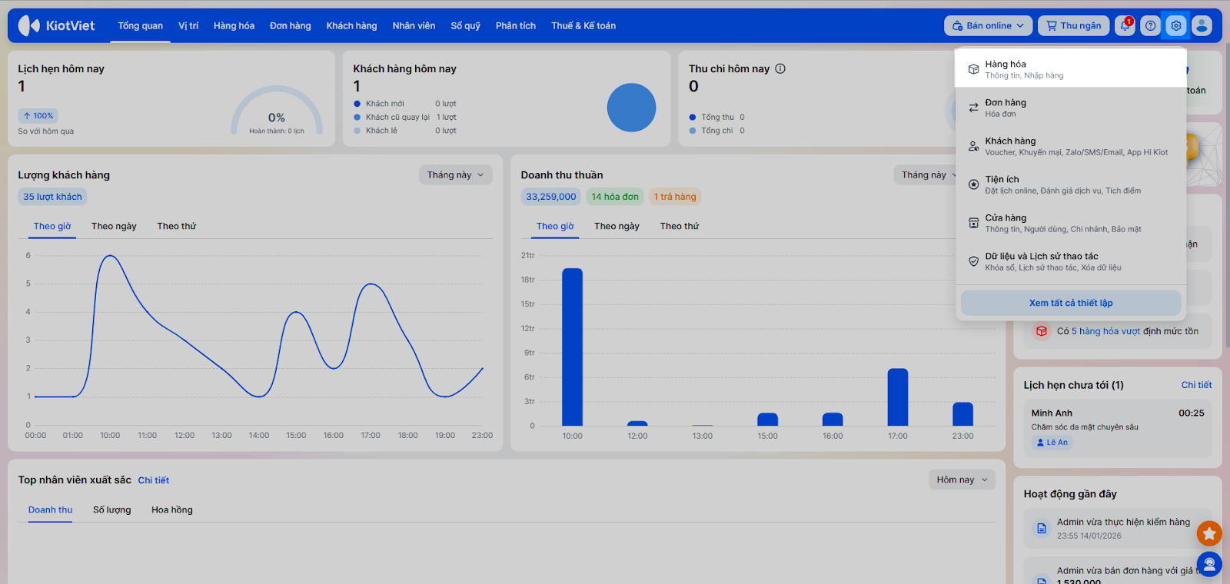This screenshot has width=1230, height=584.
Task: Close the settings gear menu
Action: point(1175,25)
